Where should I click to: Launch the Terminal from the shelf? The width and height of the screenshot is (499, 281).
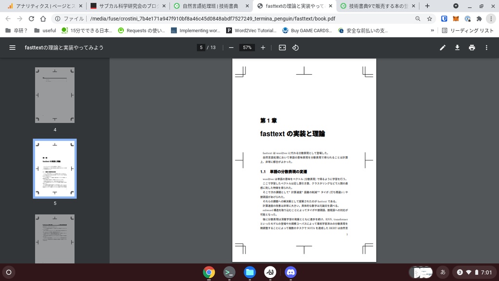[229, 273]
